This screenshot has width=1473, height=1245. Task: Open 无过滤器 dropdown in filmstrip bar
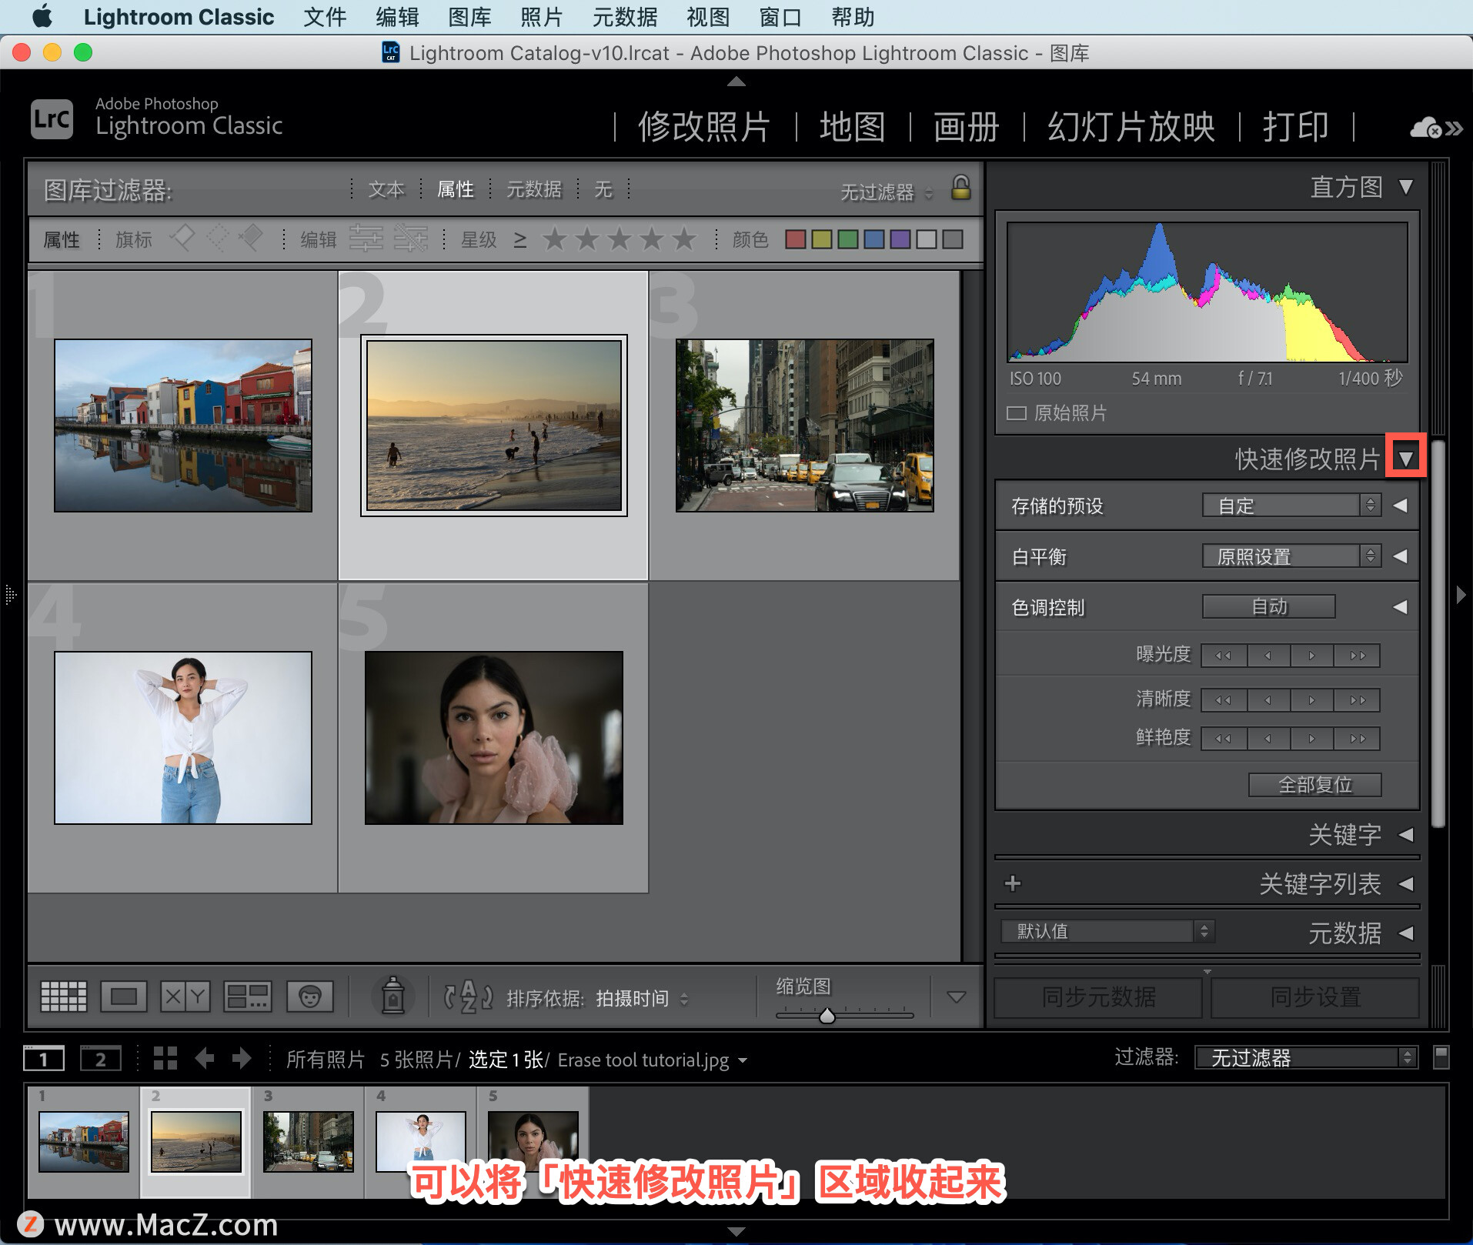pyautogui.click(x=1305, y=1057)
